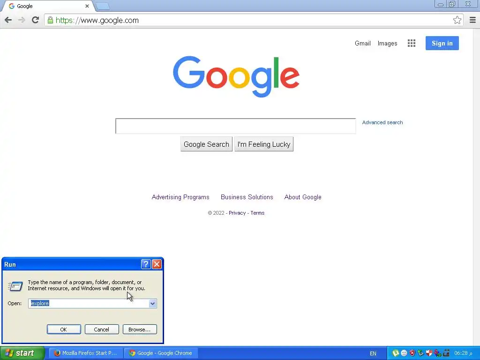The image size is (480, 360).
Task: Minimize the Chrome window
Action: coord(441,4)
